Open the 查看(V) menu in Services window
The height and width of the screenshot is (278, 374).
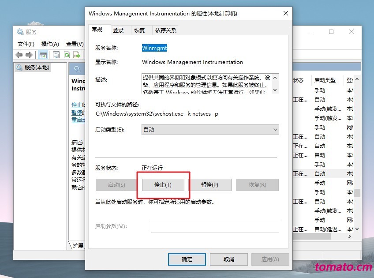pos(75,44)
